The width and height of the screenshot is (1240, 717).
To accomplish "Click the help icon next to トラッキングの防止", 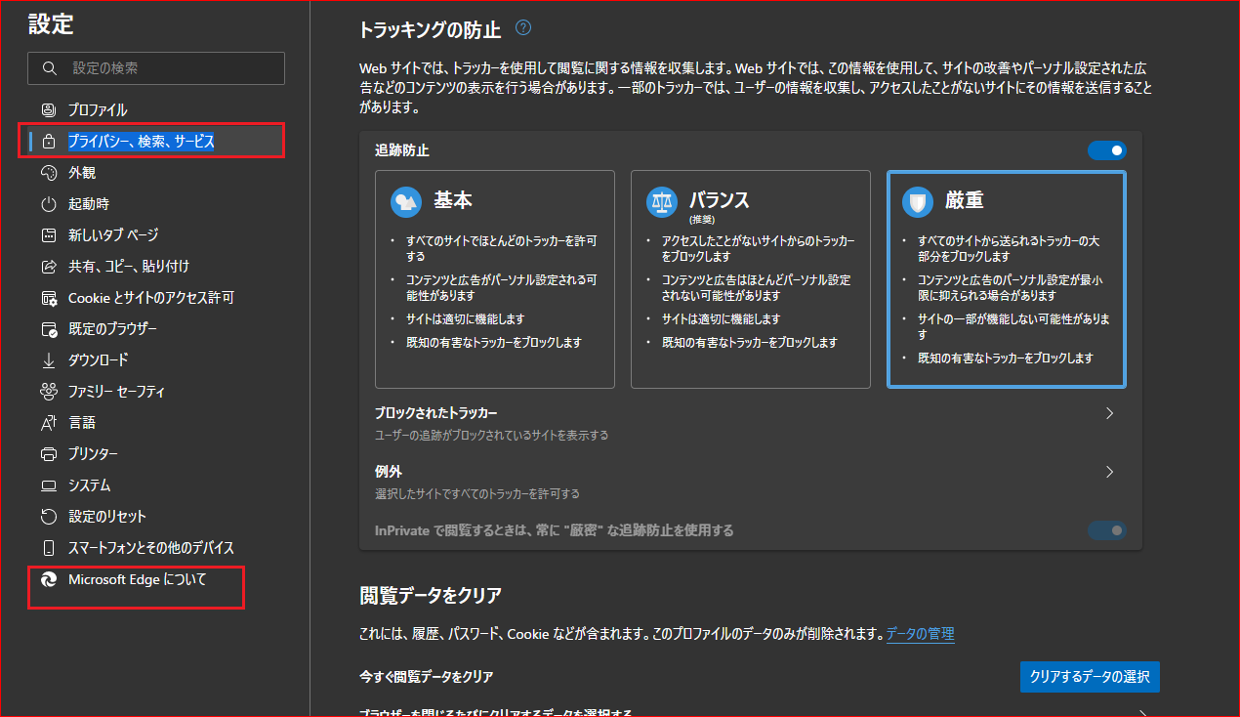I will pyautogui.click(x=523, y=28).
